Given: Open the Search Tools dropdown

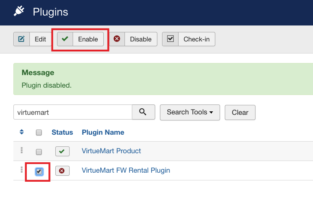Looking at the screenshot, I should click(x=190, y=112).
